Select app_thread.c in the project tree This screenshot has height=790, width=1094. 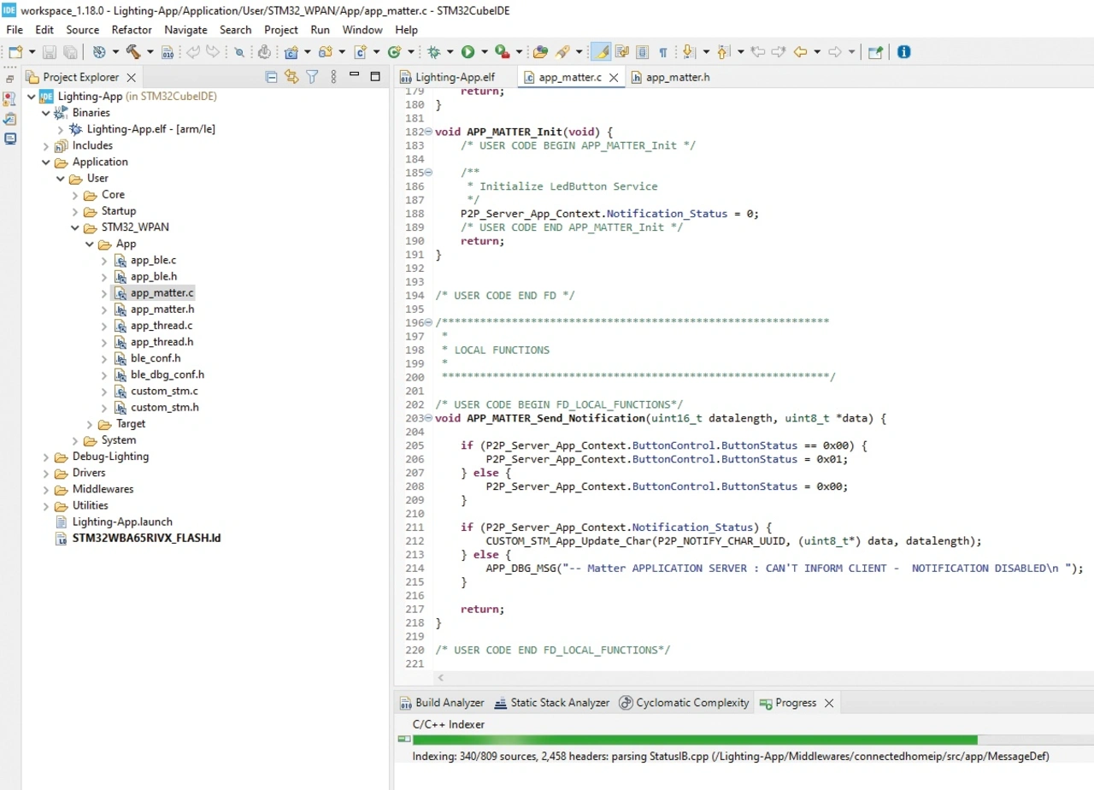click(x=161, y=326)
